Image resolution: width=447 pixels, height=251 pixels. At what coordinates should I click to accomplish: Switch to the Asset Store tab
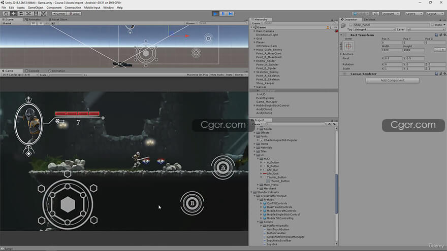tap(58, 19)
